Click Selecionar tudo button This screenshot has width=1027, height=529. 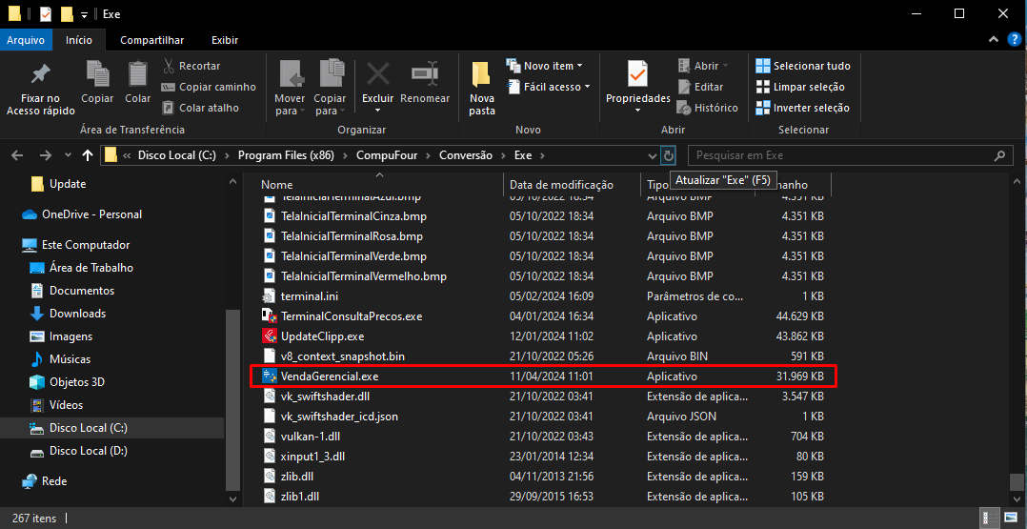[803, 66]
